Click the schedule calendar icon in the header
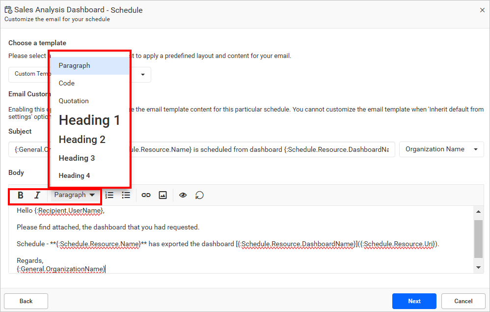Screen dimensions: 490x312 pos(8,10)
